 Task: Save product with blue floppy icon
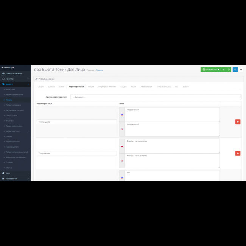(235, 70)
